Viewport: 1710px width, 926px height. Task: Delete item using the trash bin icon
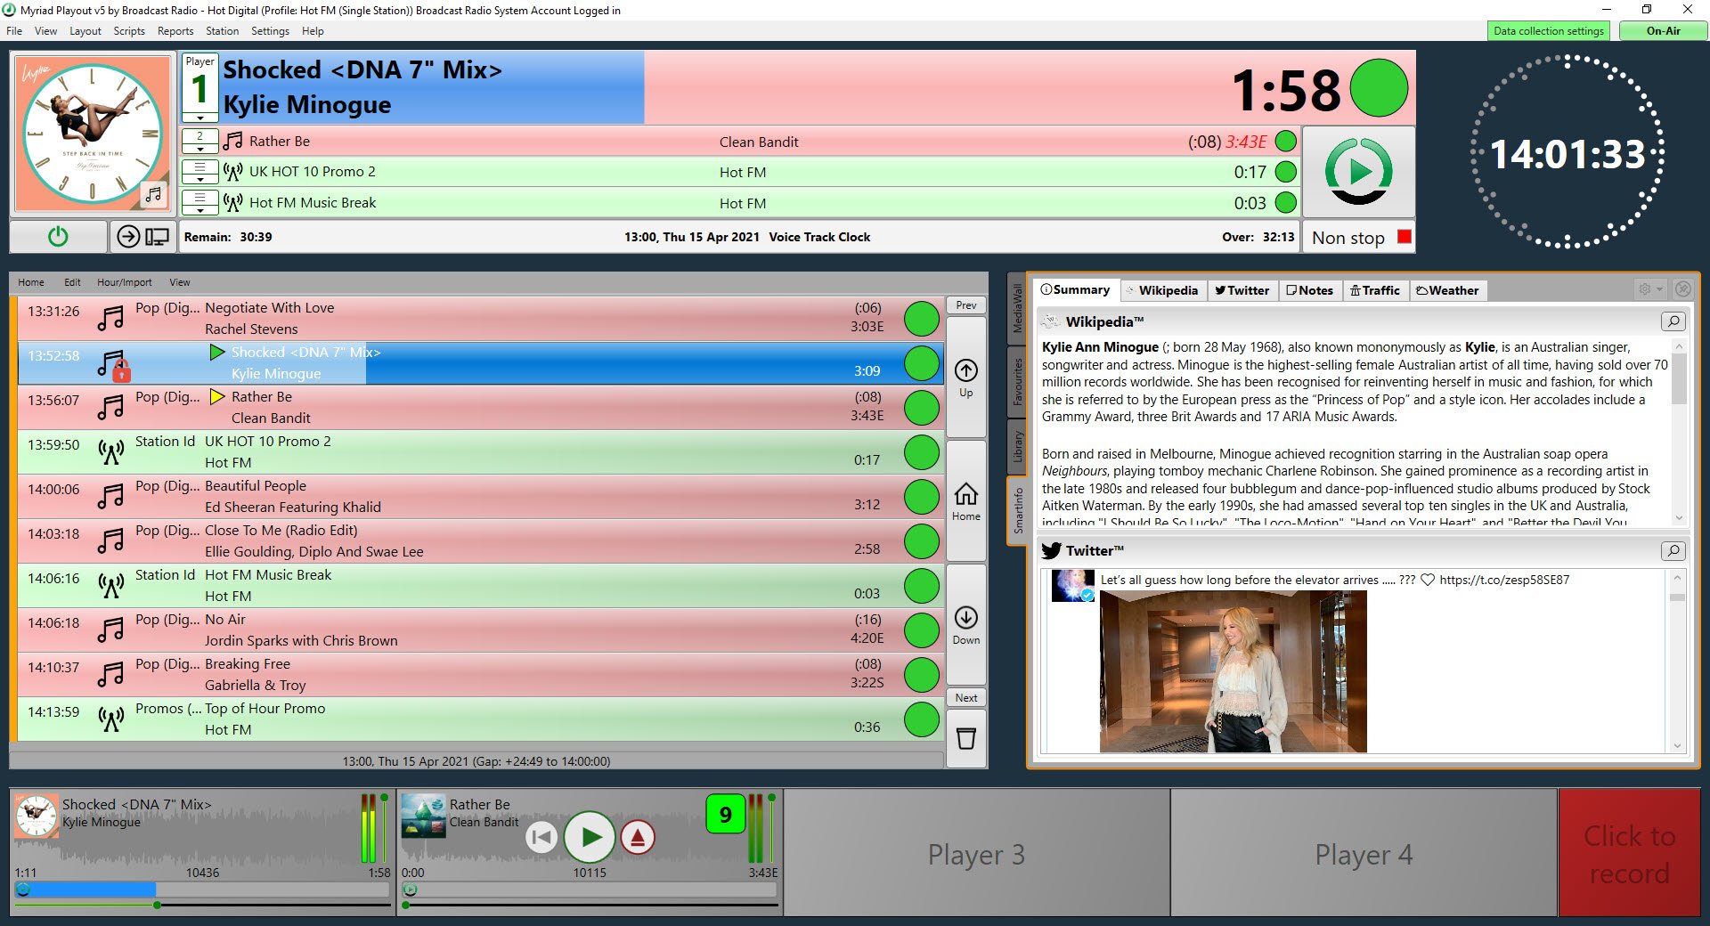tap(965, 738)
